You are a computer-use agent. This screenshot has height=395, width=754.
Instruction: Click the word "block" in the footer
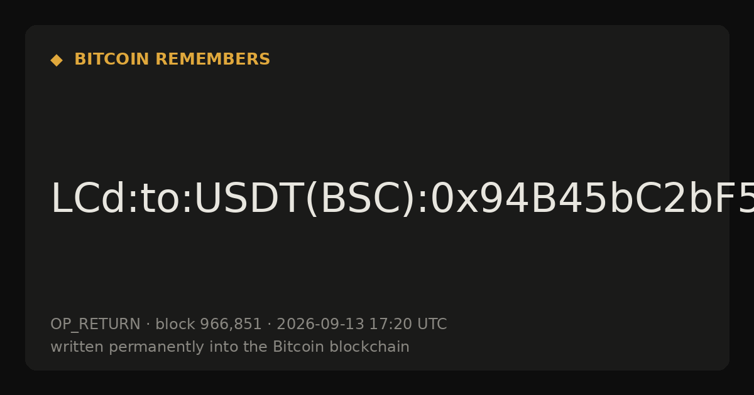click(175, 324)
